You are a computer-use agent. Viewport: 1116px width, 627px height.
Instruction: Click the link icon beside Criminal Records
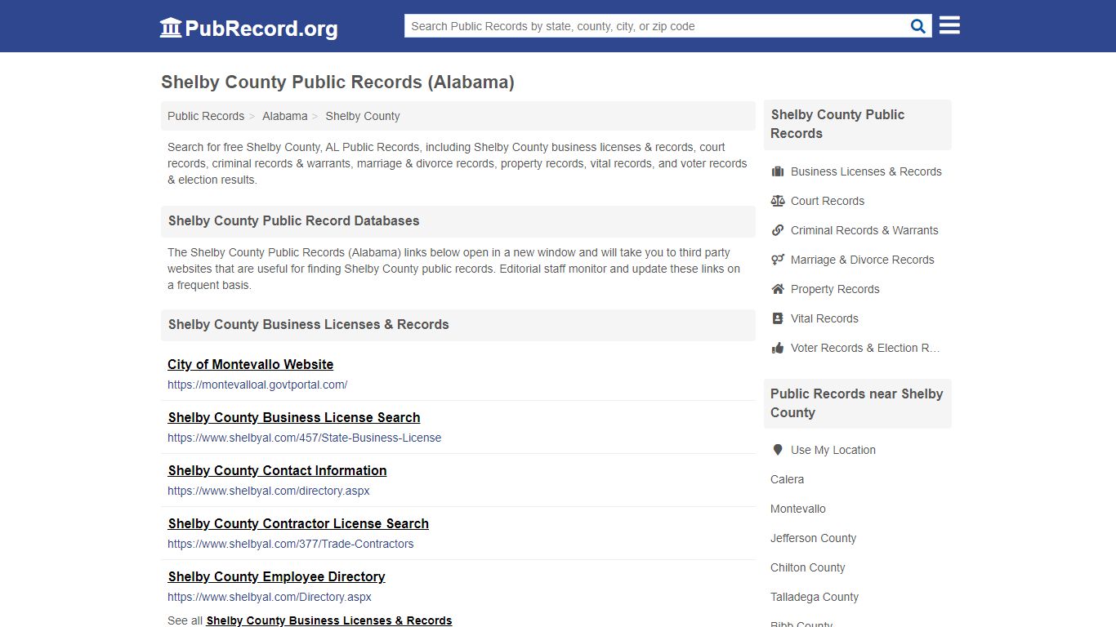(778, 230)
